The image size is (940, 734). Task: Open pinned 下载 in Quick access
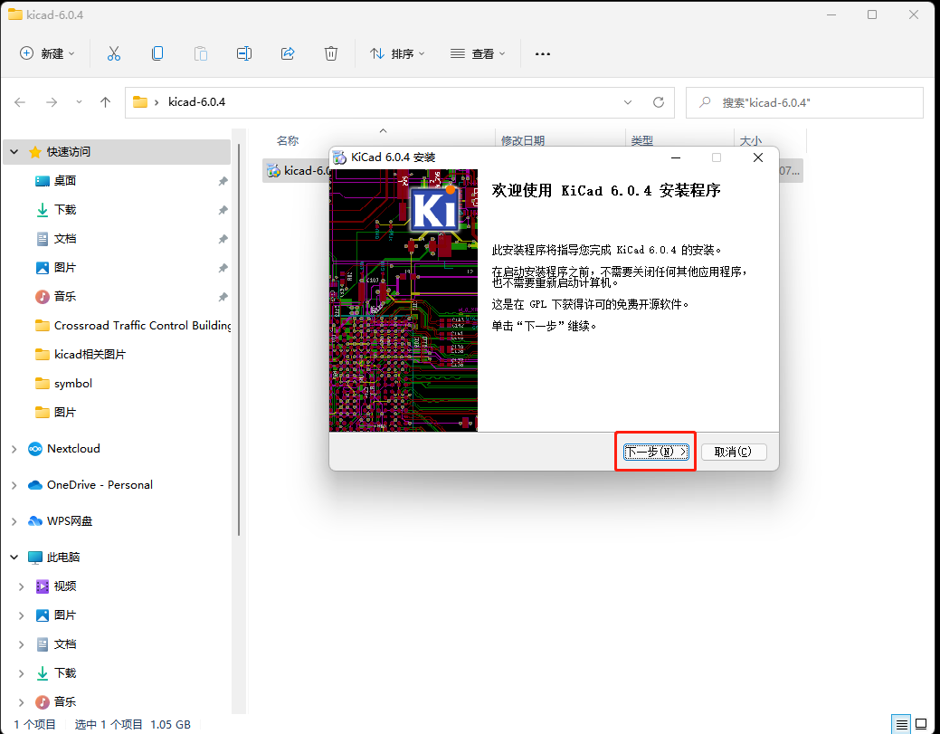pyautogui.click(x=65, y=209)
